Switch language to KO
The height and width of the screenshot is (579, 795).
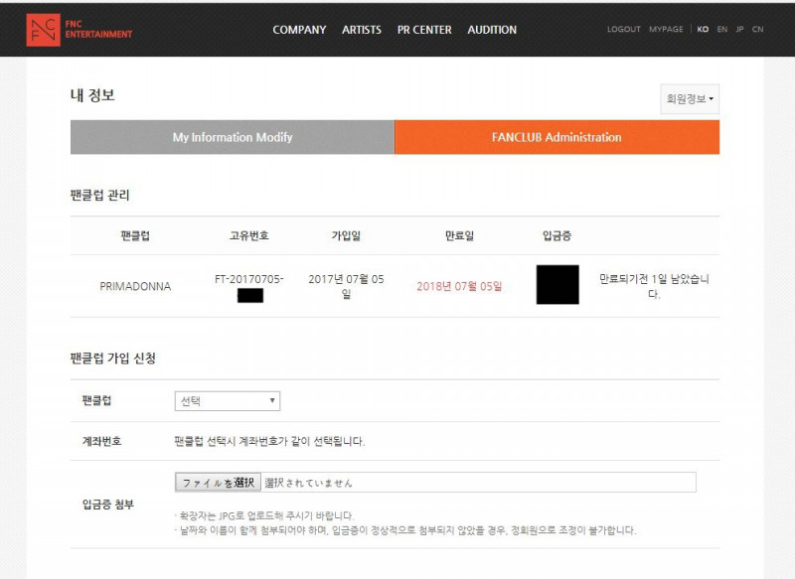(x=703, y=30)
